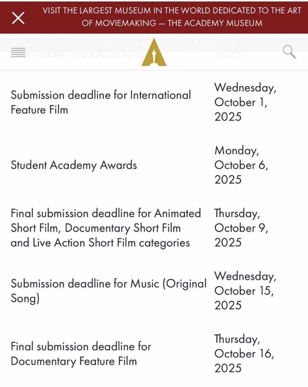
Task: Click the Monday, October 6, 2025 date
Action: pyautogui.click(x=241, y=165)
